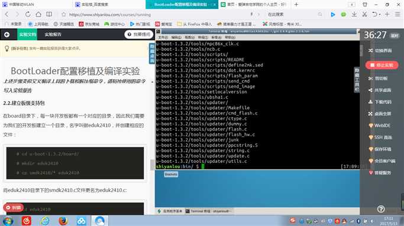Click 共享桌面 in the right sidebar
The image size is (404, 226).
(x=380, y=90)
